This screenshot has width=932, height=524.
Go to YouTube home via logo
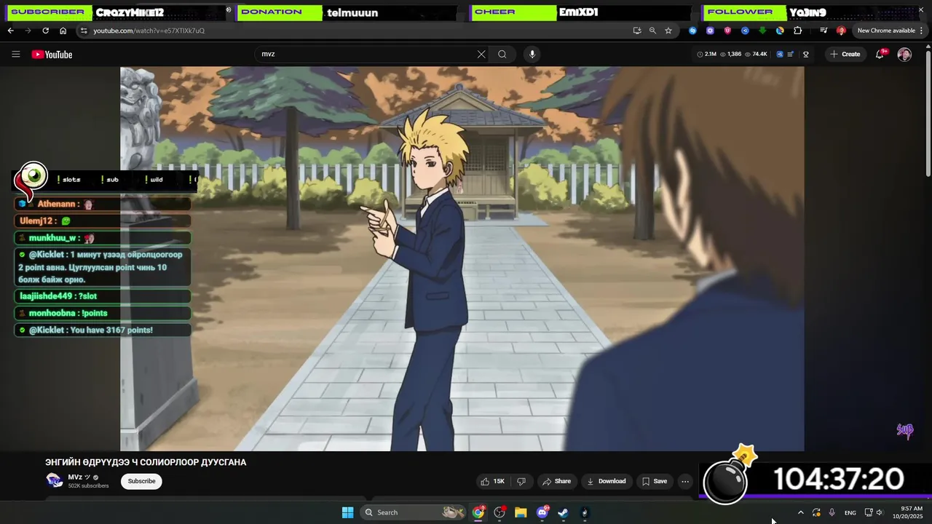(x=52, y=54)
